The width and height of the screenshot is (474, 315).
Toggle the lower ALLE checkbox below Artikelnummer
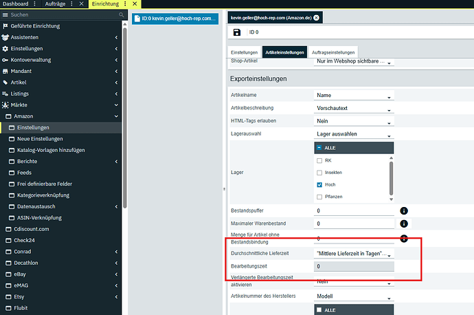click(x=319, y=310)
